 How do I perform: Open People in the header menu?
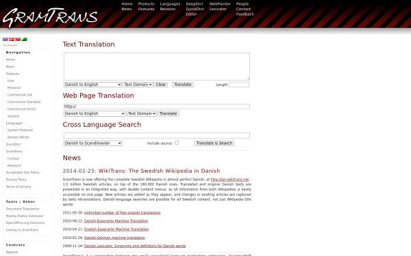[x=242, y=4]
